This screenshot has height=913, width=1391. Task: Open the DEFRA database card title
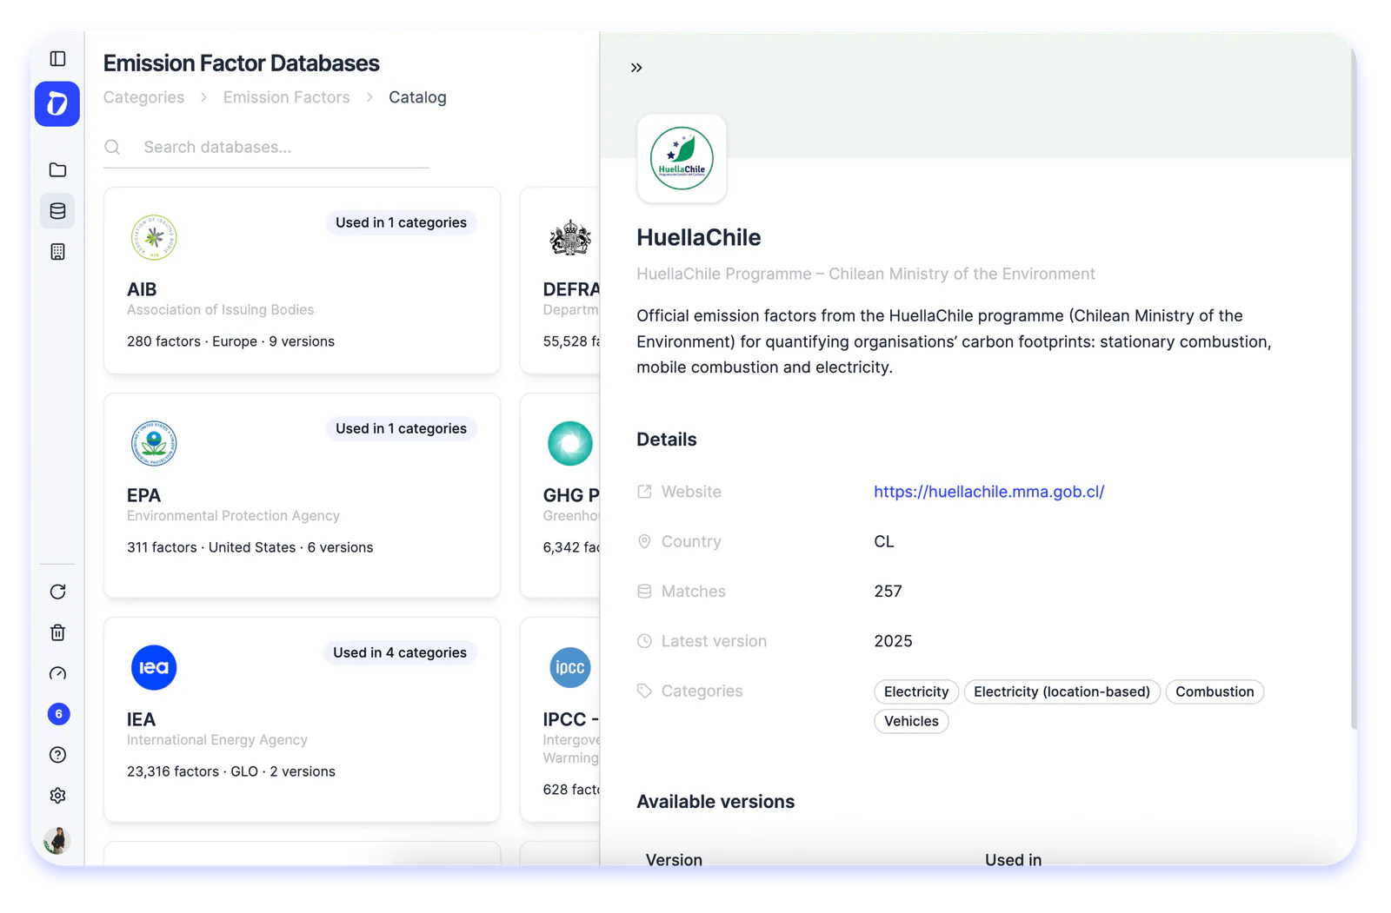pos(571,289)
